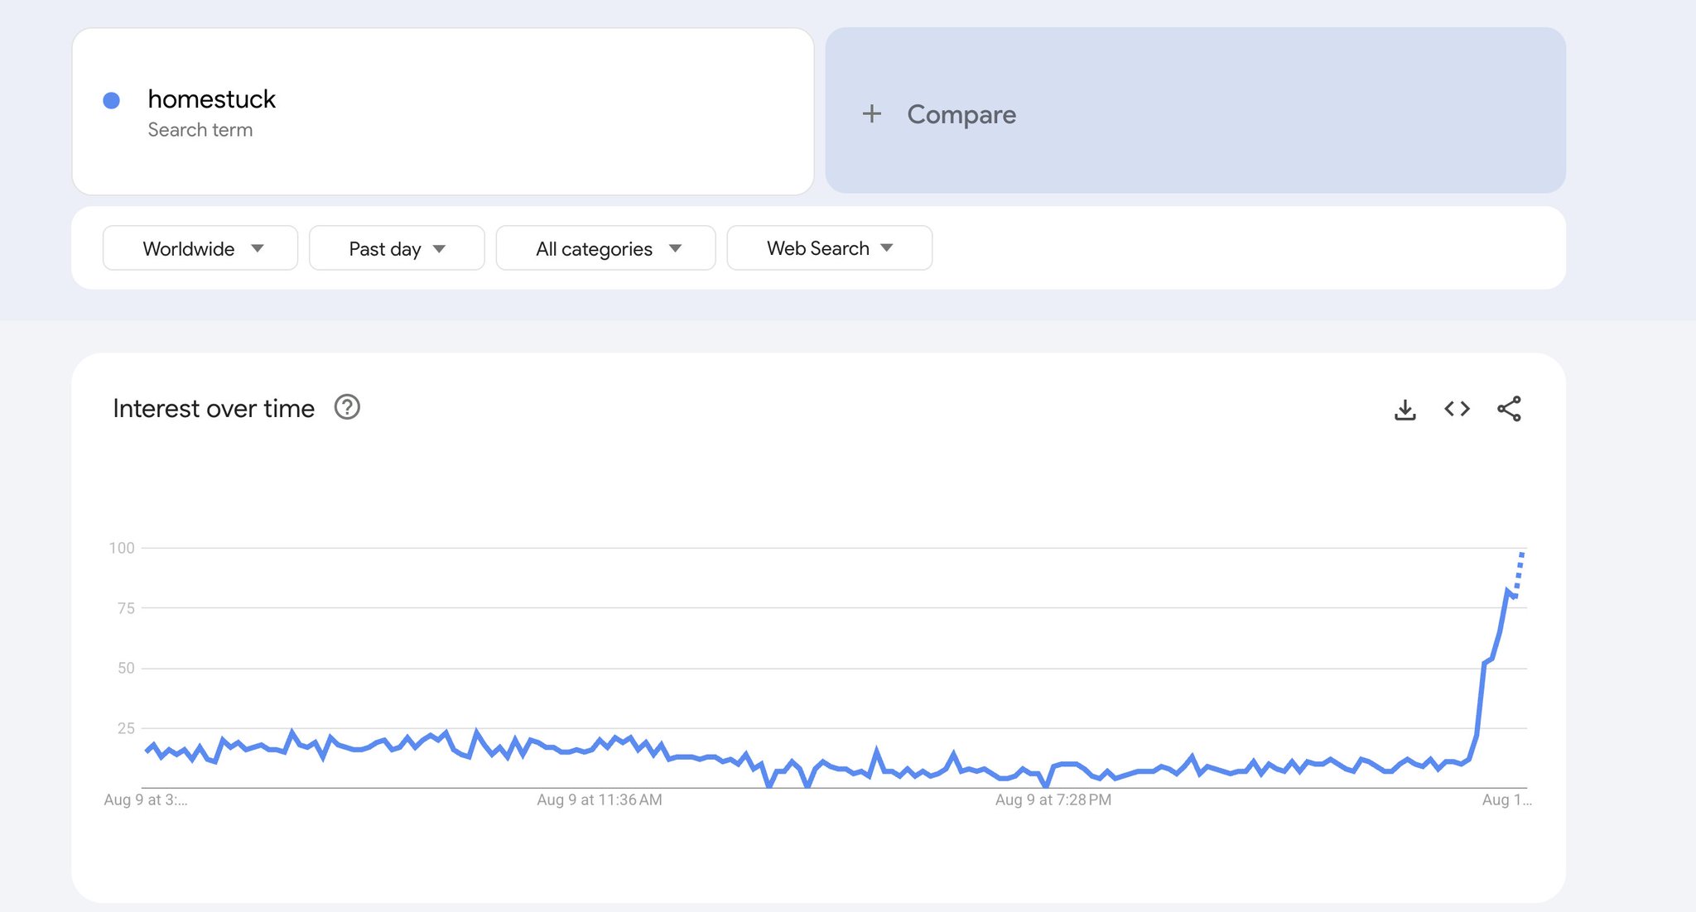Click the plus icon beside Compare
This screenshot has width=1696, height=912.
(871, 114)
